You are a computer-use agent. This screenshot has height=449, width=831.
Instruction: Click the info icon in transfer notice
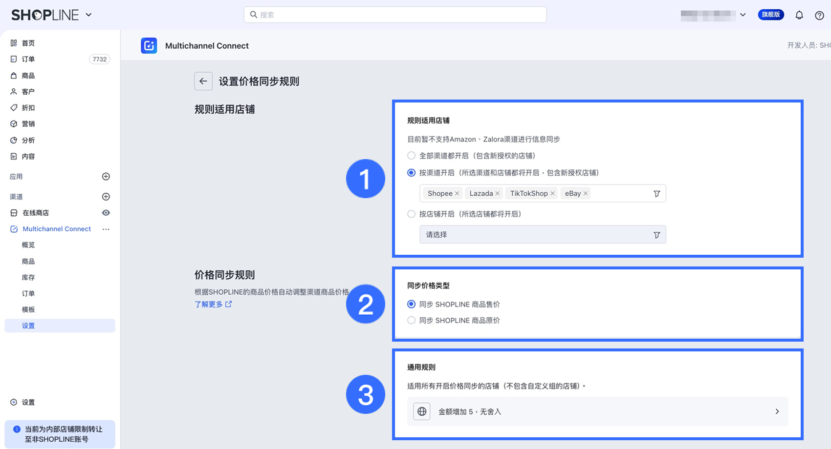pyautogui.click(x=17, y=429)
